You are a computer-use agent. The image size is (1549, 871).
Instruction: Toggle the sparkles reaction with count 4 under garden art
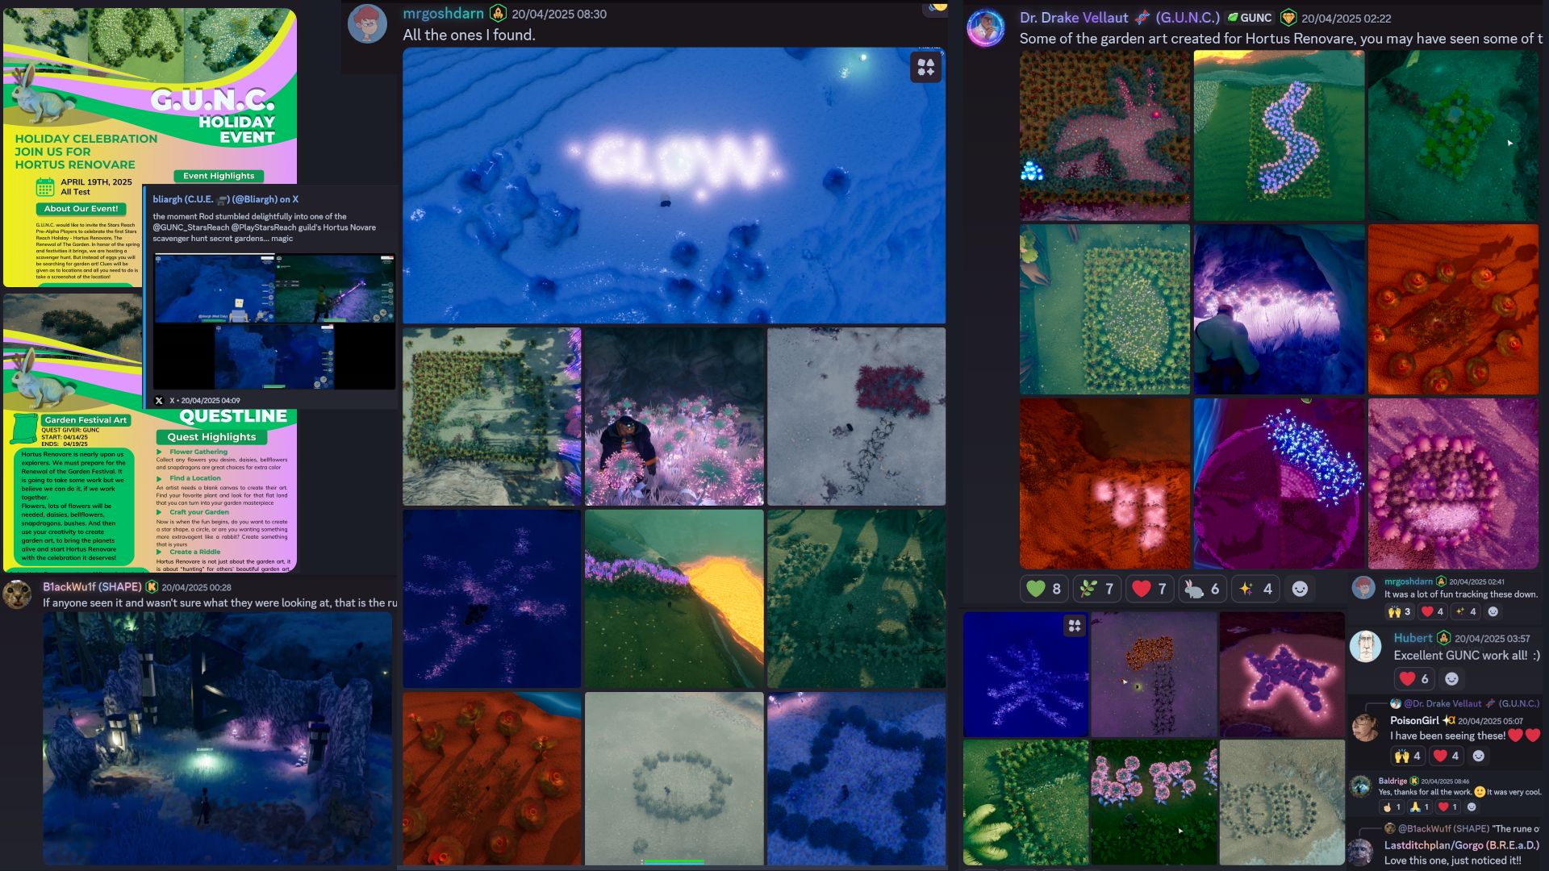pos(1256,589)
